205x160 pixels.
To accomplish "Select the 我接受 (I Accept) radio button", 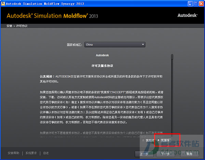I will coord(158,140).
